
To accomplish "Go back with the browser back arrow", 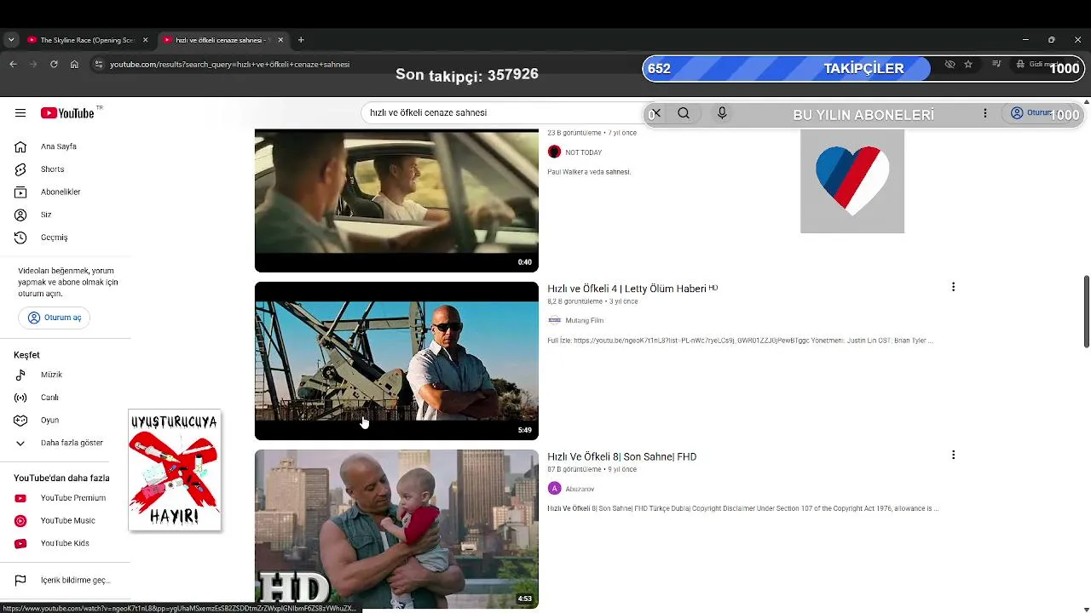I will pos(13,64).
